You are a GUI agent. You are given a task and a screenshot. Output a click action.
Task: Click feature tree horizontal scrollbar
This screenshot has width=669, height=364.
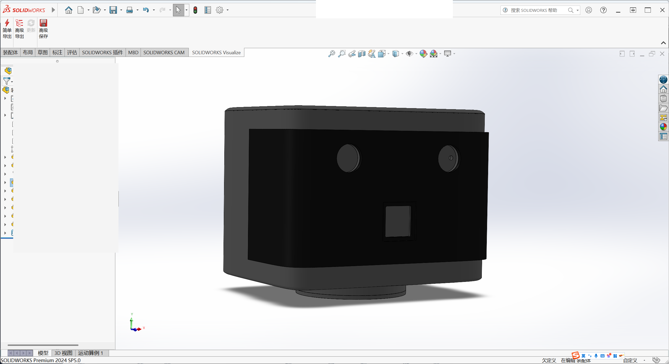click(43, 345)
